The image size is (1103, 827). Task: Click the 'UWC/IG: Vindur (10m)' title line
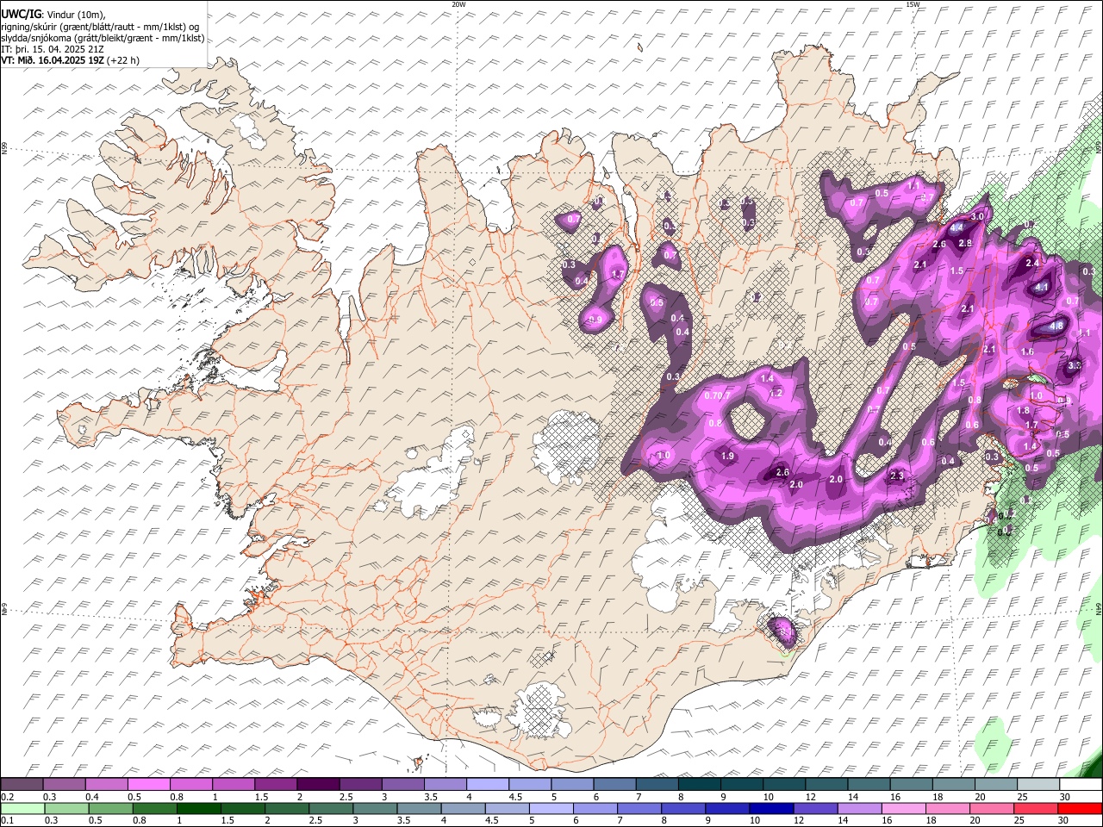point(53,15)
